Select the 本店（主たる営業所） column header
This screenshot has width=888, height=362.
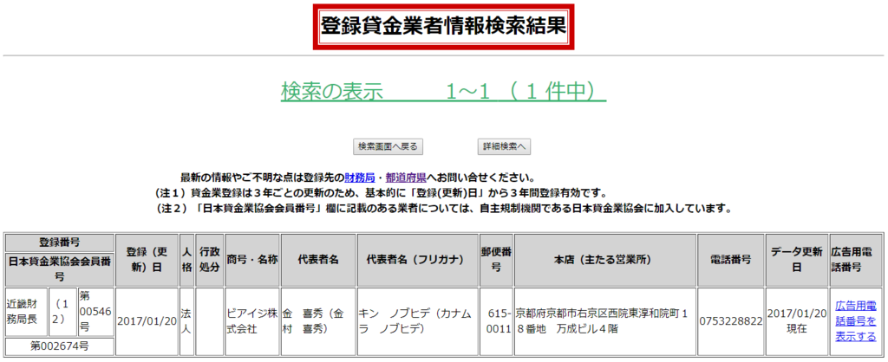(605, 260)
